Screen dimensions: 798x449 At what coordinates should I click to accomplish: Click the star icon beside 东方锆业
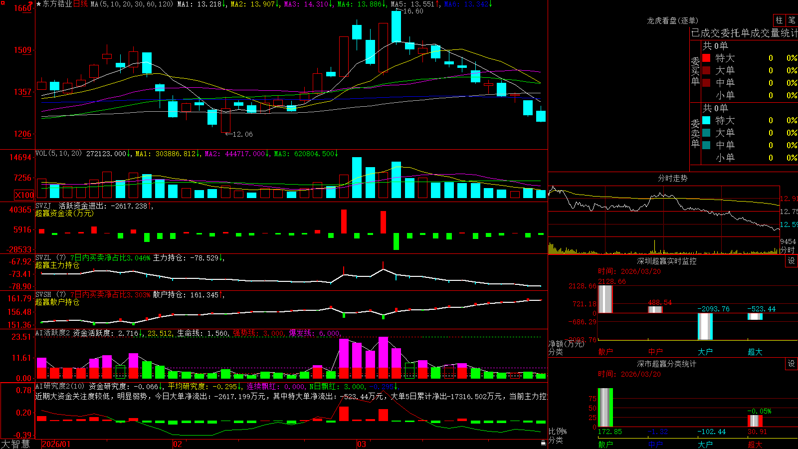coord(39,4)
